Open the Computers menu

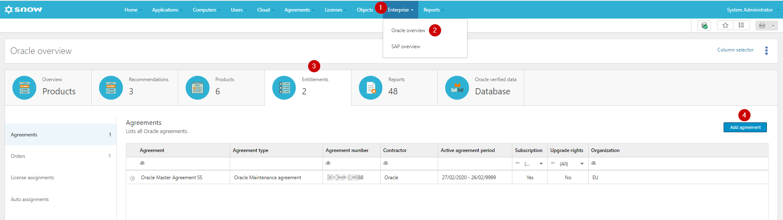point(206,9)
